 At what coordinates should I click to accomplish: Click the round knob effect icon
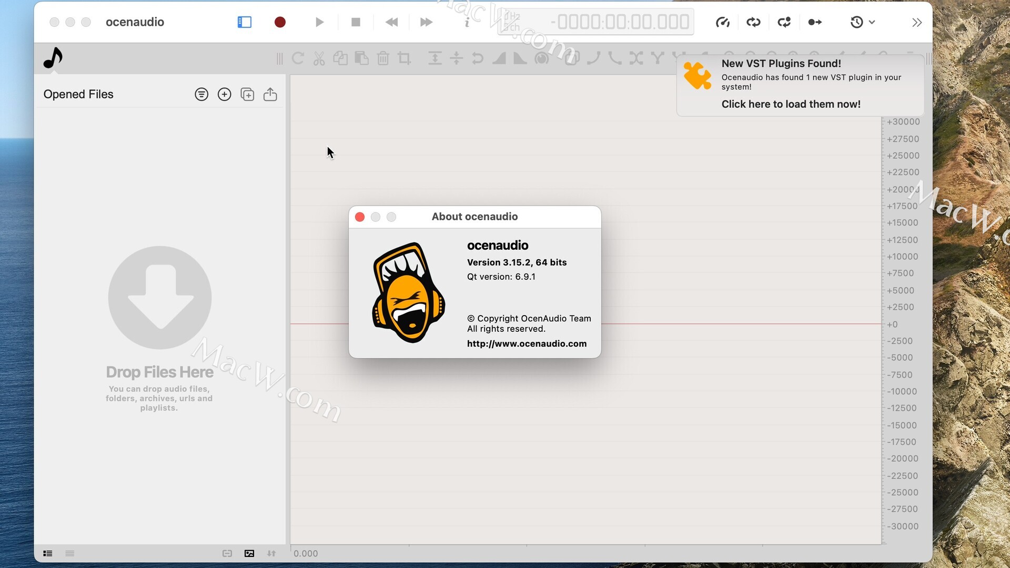coord(541,58)
